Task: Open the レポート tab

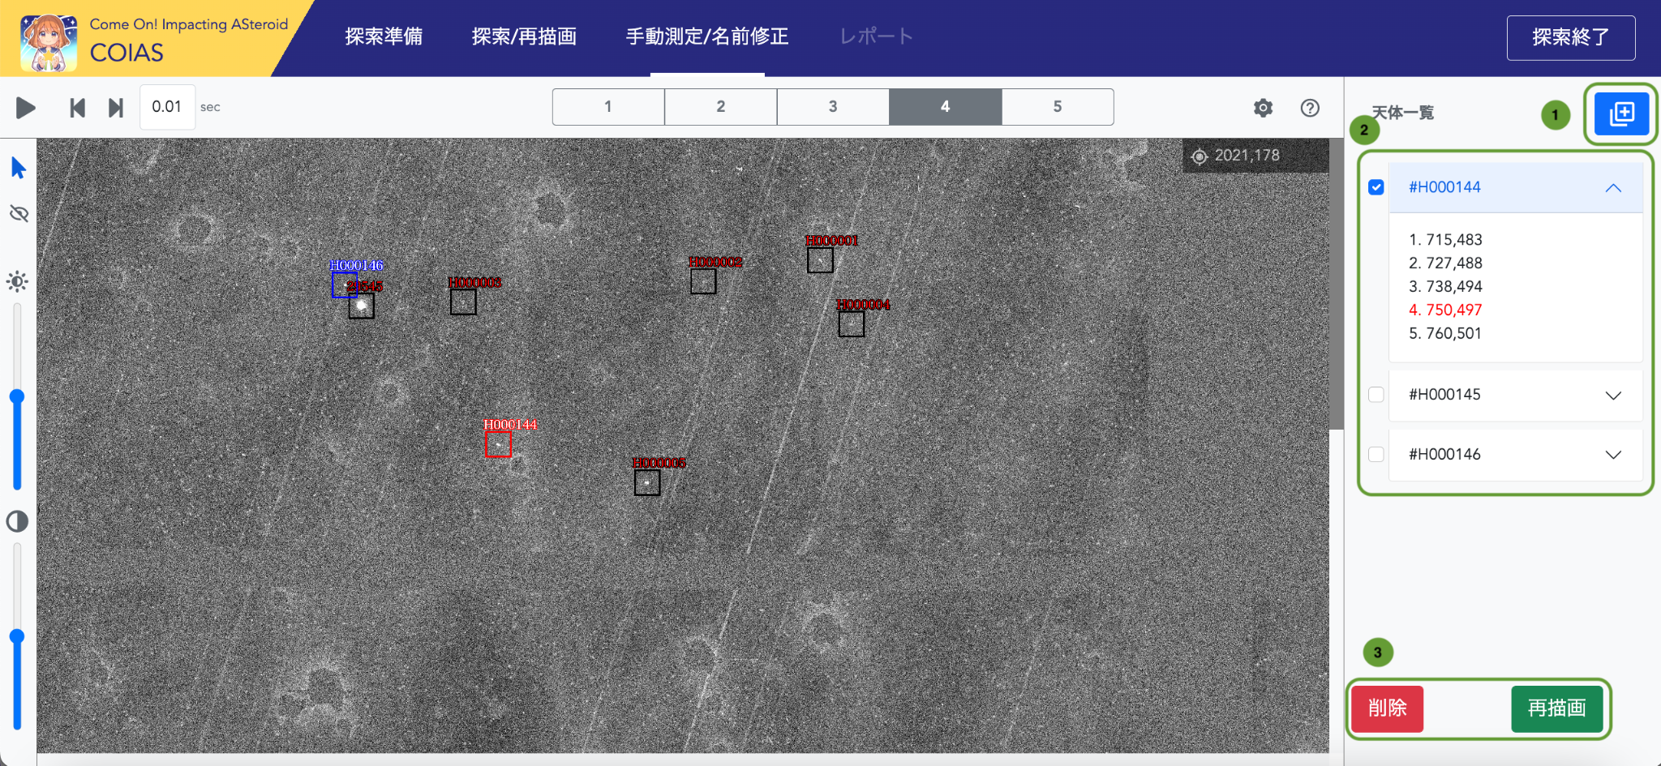Action: pos(877,36)
